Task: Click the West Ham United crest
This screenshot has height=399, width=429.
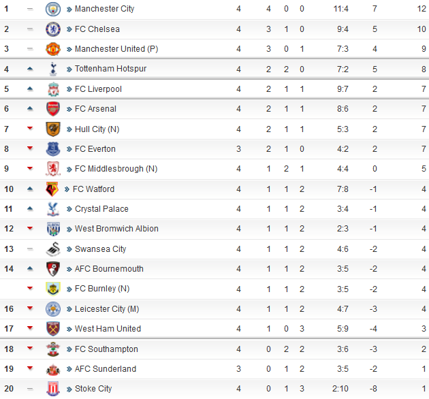Action: [53, 329]
